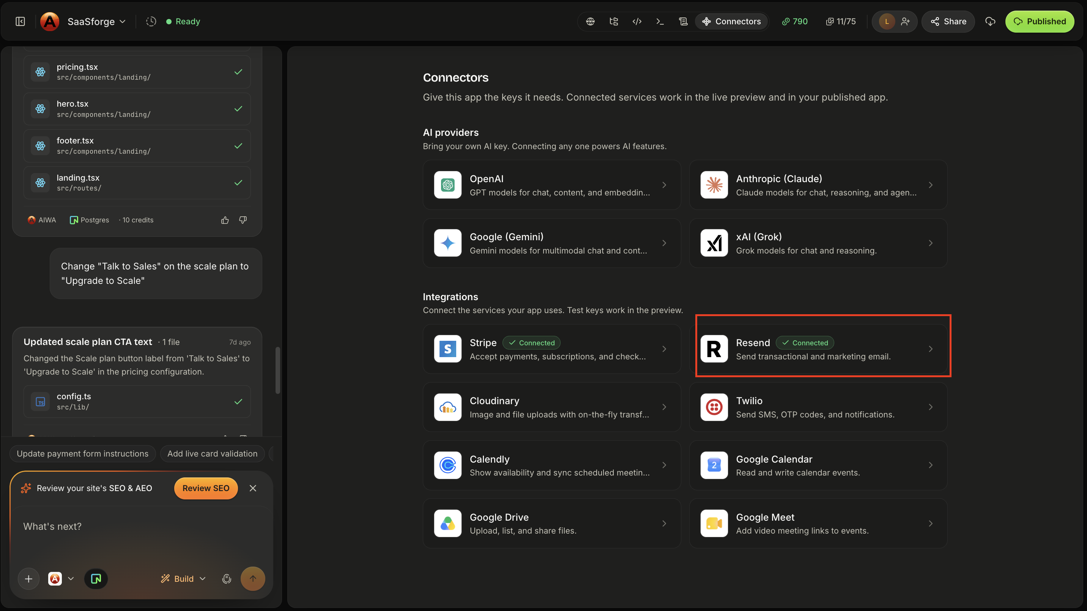This screenshot has height=611, width=1087.
Task: Open the Cloudinary integration card
Action: pyautogui.click(x=551, y=407)
